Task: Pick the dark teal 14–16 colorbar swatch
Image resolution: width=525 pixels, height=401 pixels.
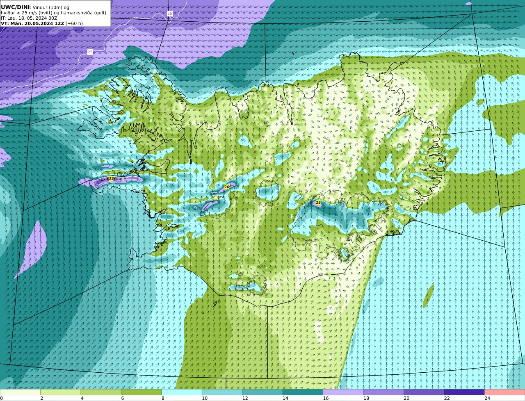Action: [x=303, y=392]
